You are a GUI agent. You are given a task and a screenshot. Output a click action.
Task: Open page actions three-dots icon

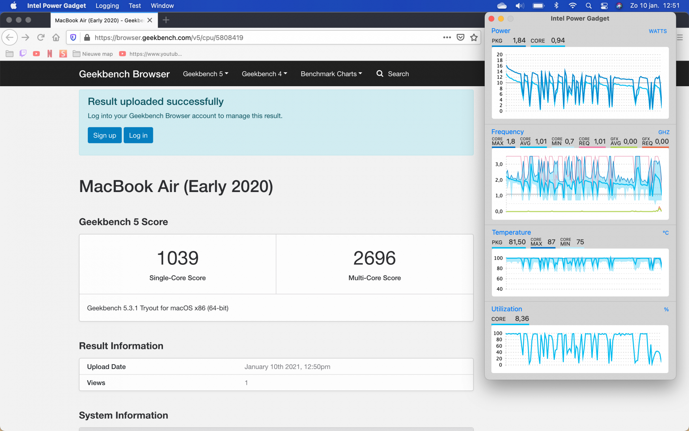tap(447, 37)
